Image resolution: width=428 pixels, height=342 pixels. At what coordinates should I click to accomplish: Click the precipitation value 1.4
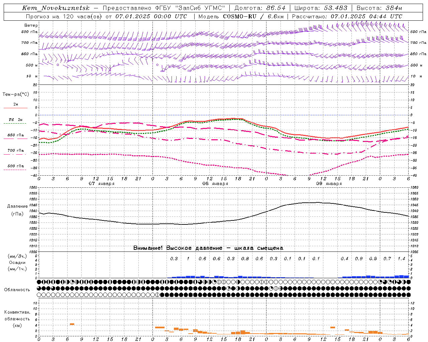point(401,259)
